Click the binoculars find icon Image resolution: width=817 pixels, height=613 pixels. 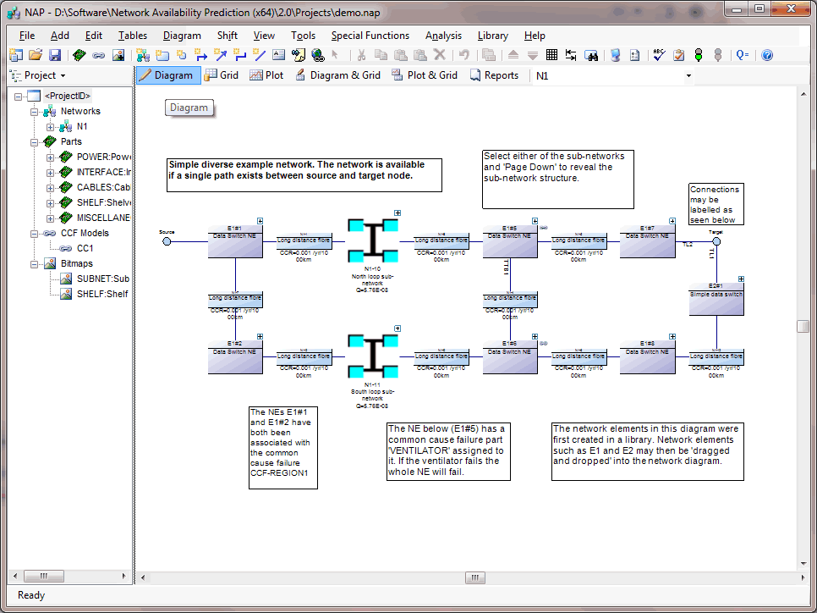[592, 55]
